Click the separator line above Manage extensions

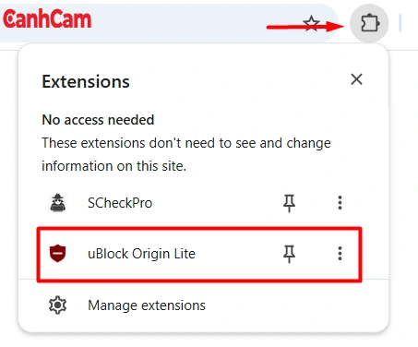click(203, 279)
